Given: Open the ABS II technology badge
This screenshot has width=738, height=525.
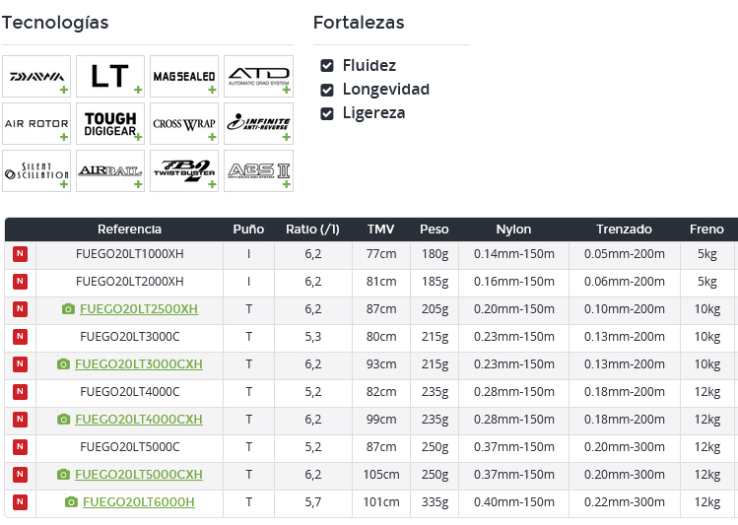Looking at the screenshot, I should click(x=258, y=170).
